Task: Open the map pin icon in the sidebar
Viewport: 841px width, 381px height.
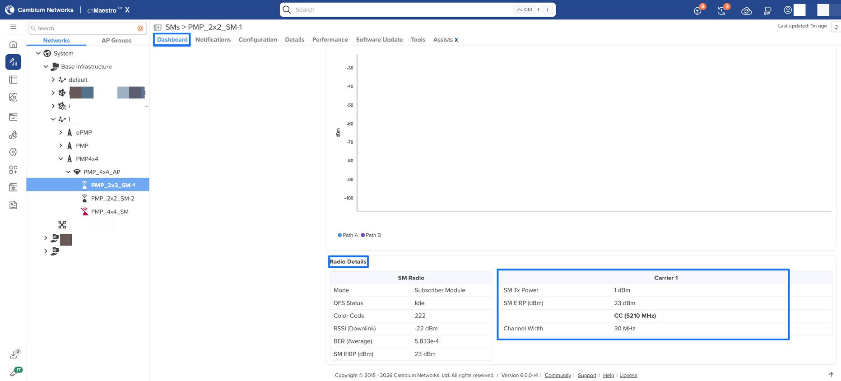Action: click(13, 97)
